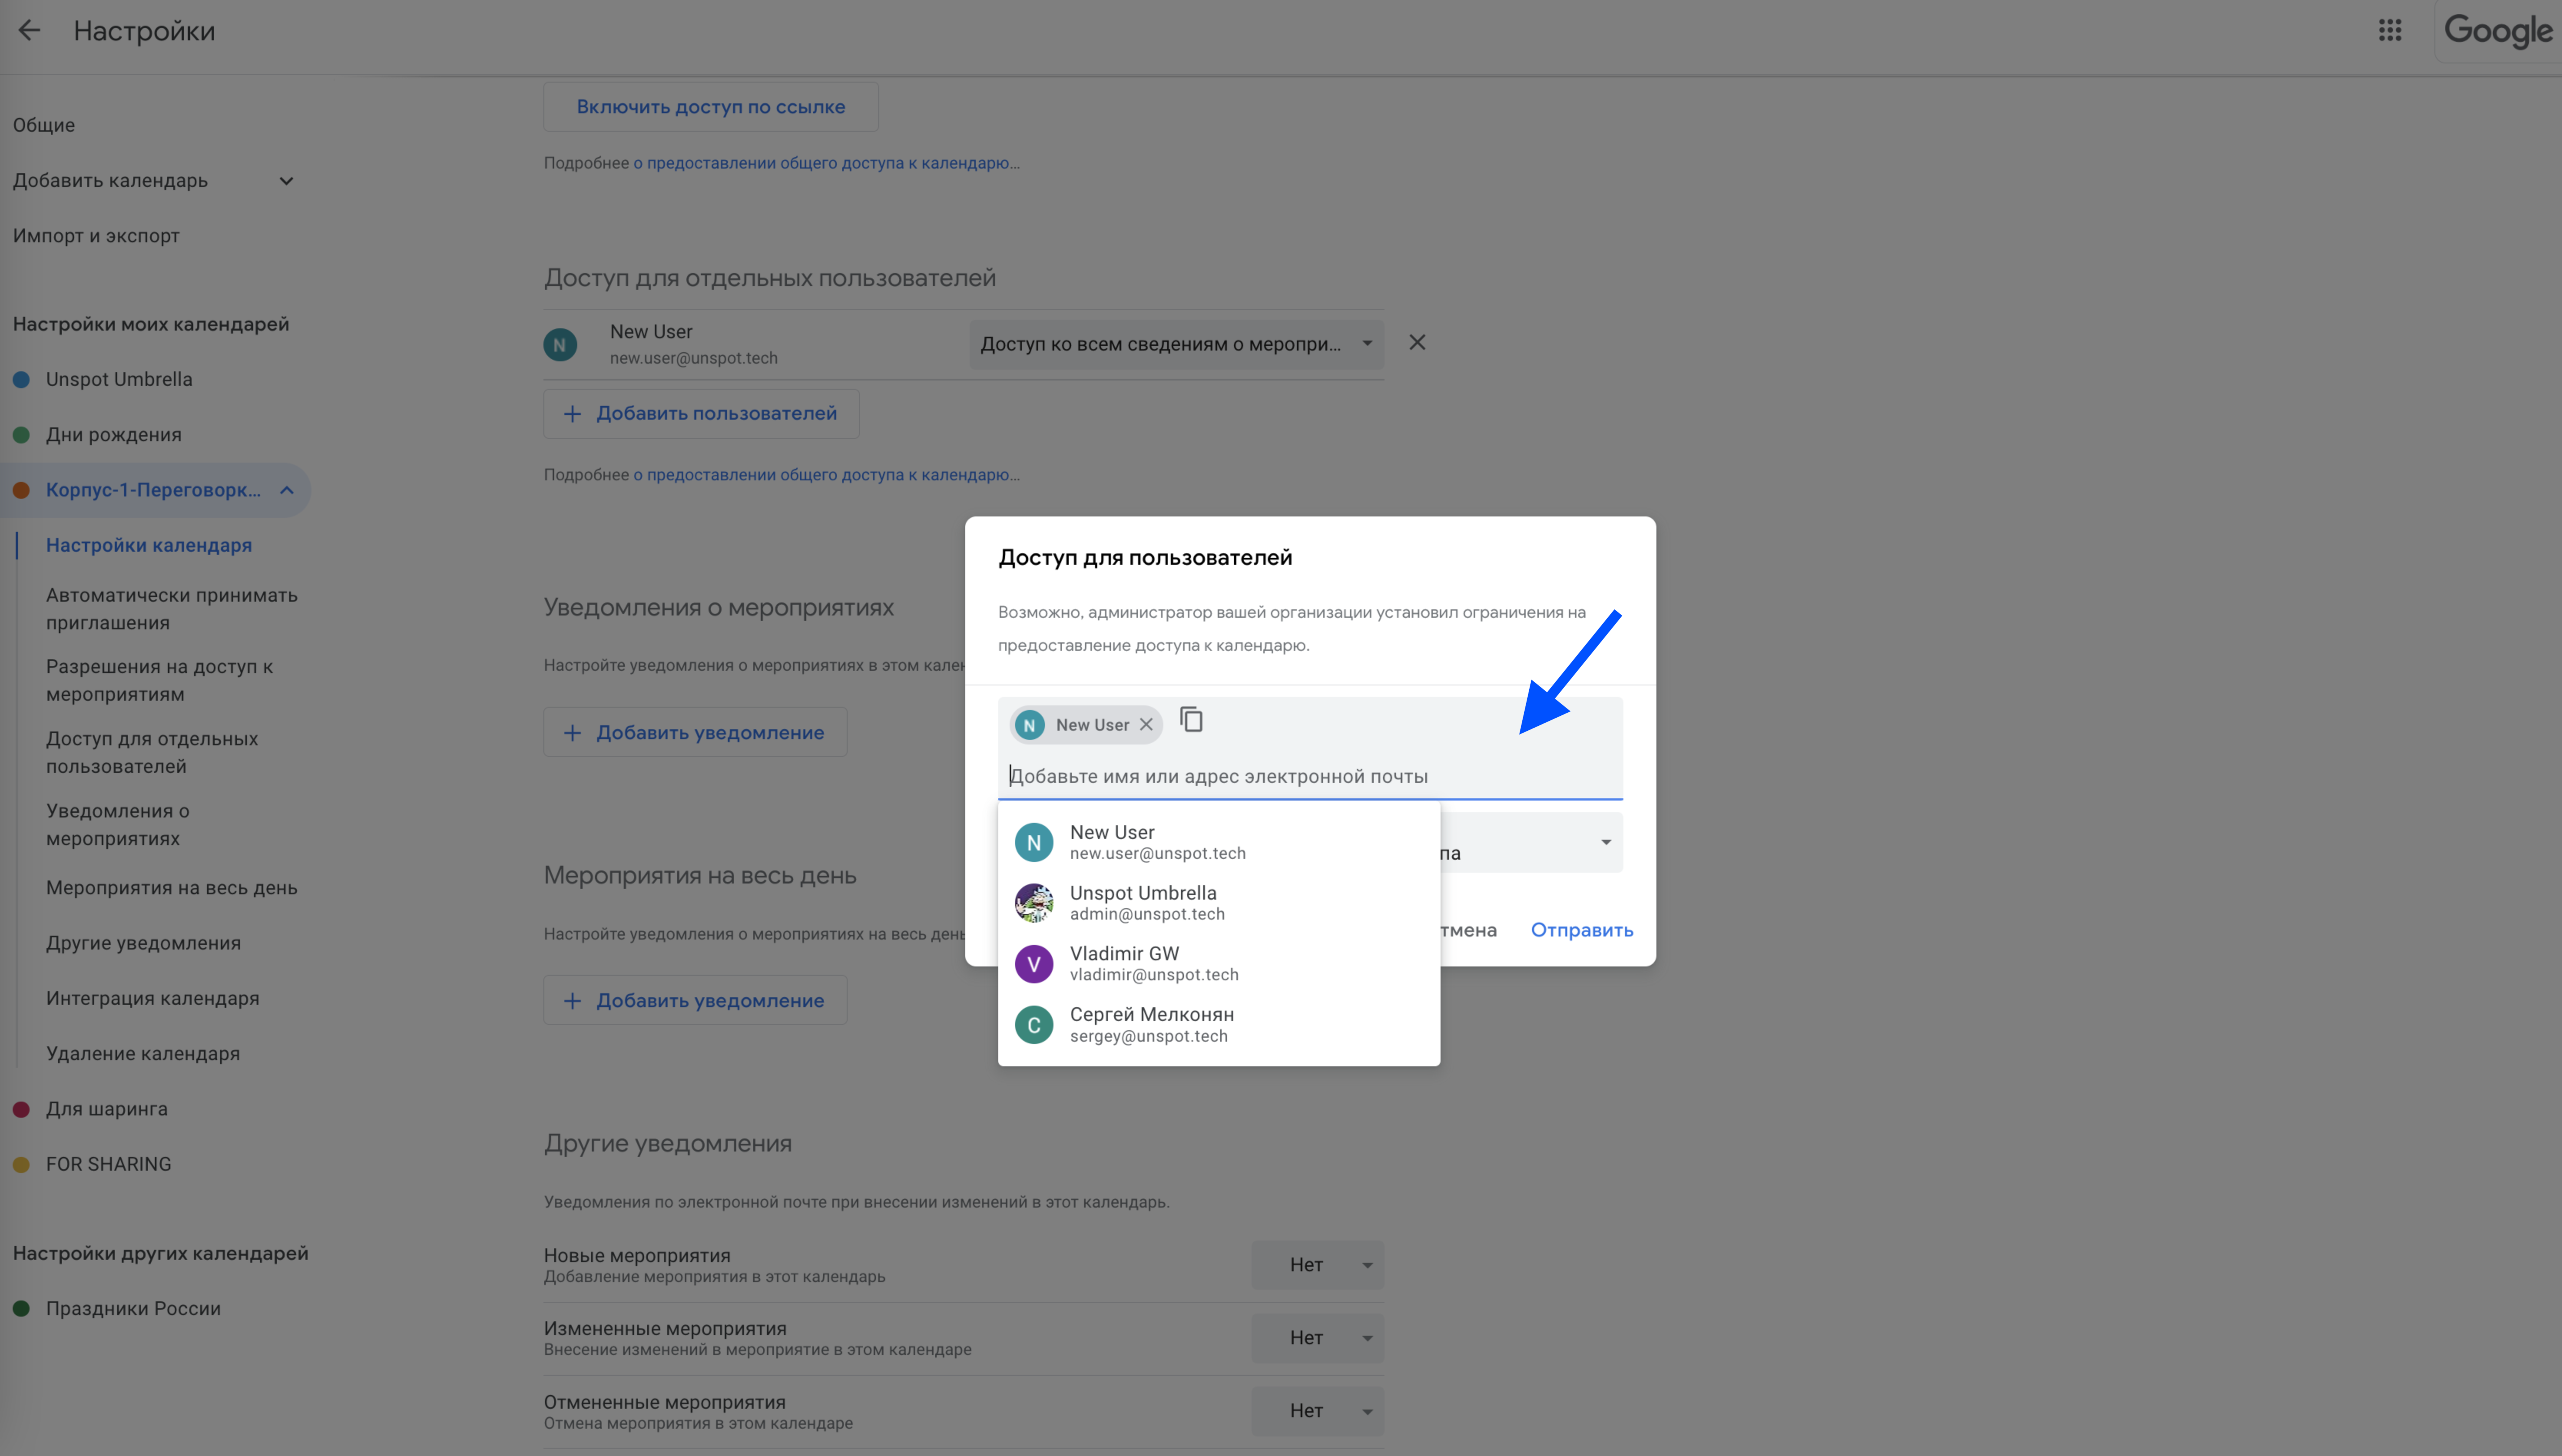Go to Доступ для отдельных пользователей in sidebar
Viewport: 2562px width, 1456px height.
coord(152,753)
